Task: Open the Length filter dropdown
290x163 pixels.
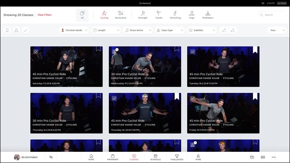Action: (106, 30)
